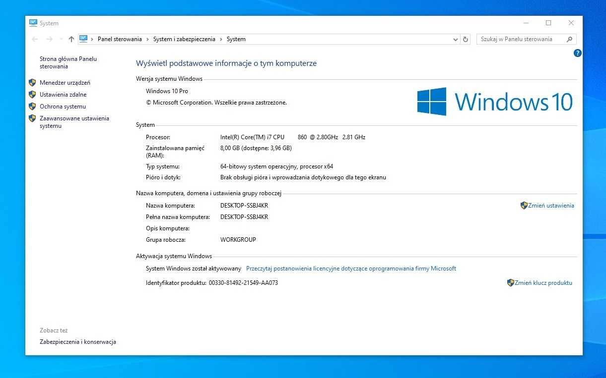Click the computer icon in the address bar
The height and width of the screenshot is (378, 606).
83,39
